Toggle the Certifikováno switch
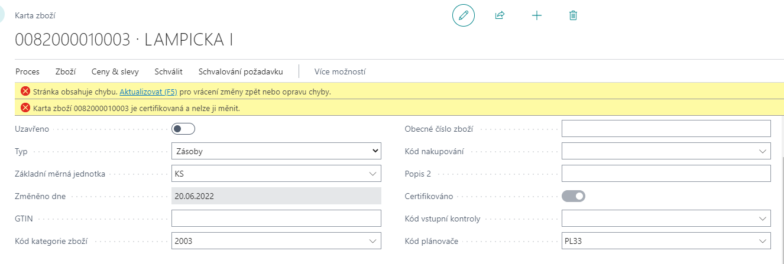 click(573, 195)
